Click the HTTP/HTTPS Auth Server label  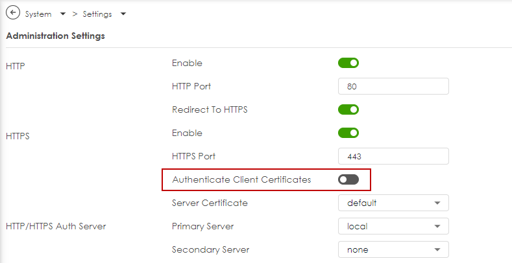(x=56, y=226)
